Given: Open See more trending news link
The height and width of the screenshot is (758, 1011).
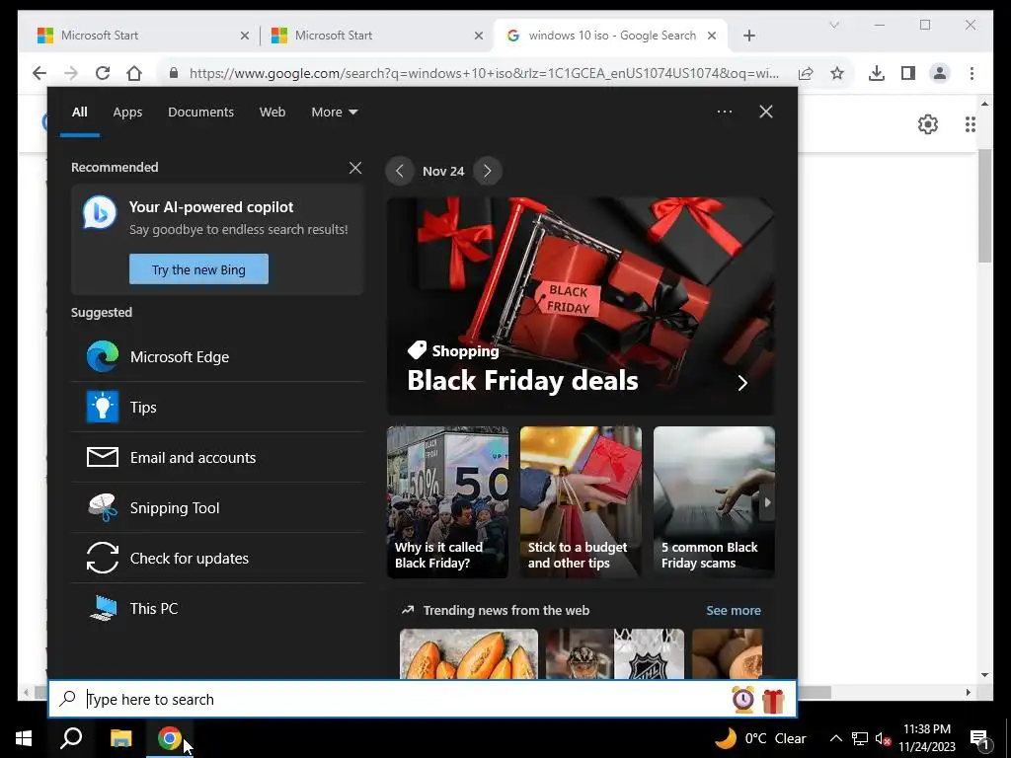Looking at the screenshot, I should click(x=734, y=610).
